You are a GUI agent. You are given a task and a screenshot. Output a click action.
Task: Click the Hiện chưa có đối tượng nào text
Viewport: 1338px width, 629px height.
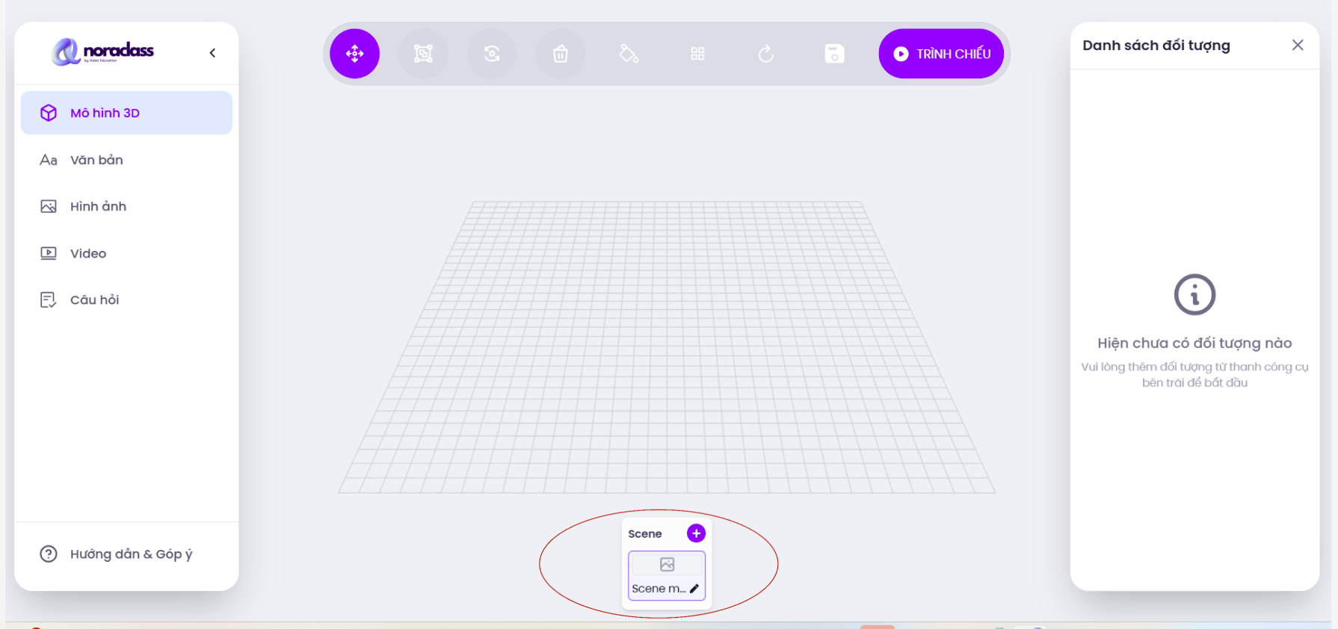pyautogui.click(x=1194, y=343)
